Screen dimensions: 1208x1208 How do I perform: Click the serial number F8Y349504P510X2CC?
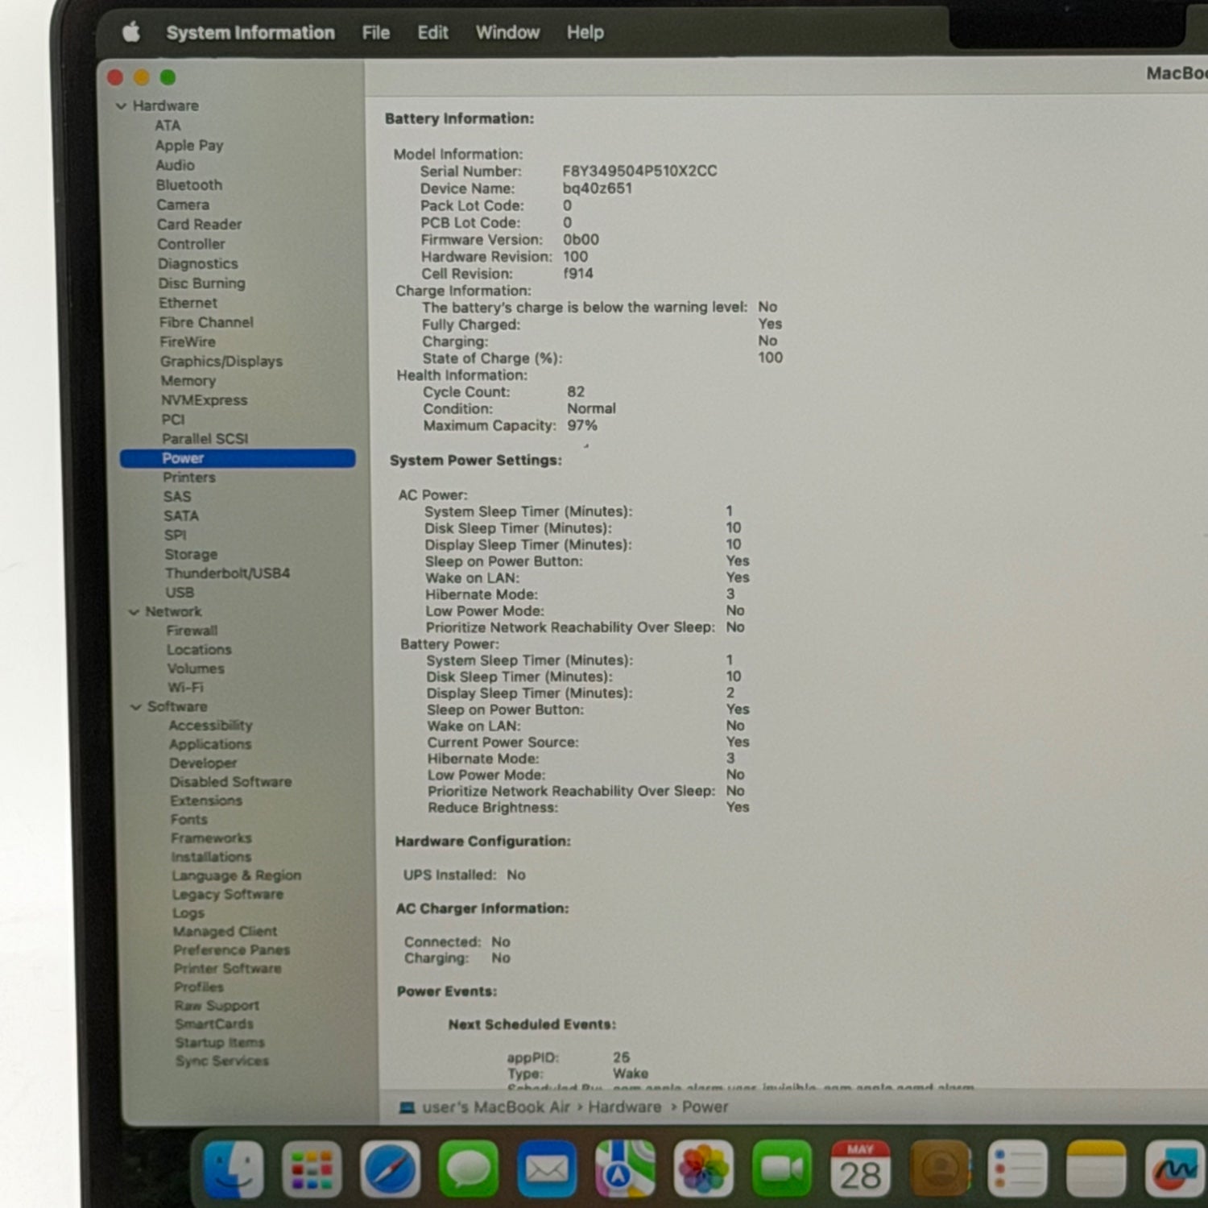pyautogui.click(x=639, y=171)
